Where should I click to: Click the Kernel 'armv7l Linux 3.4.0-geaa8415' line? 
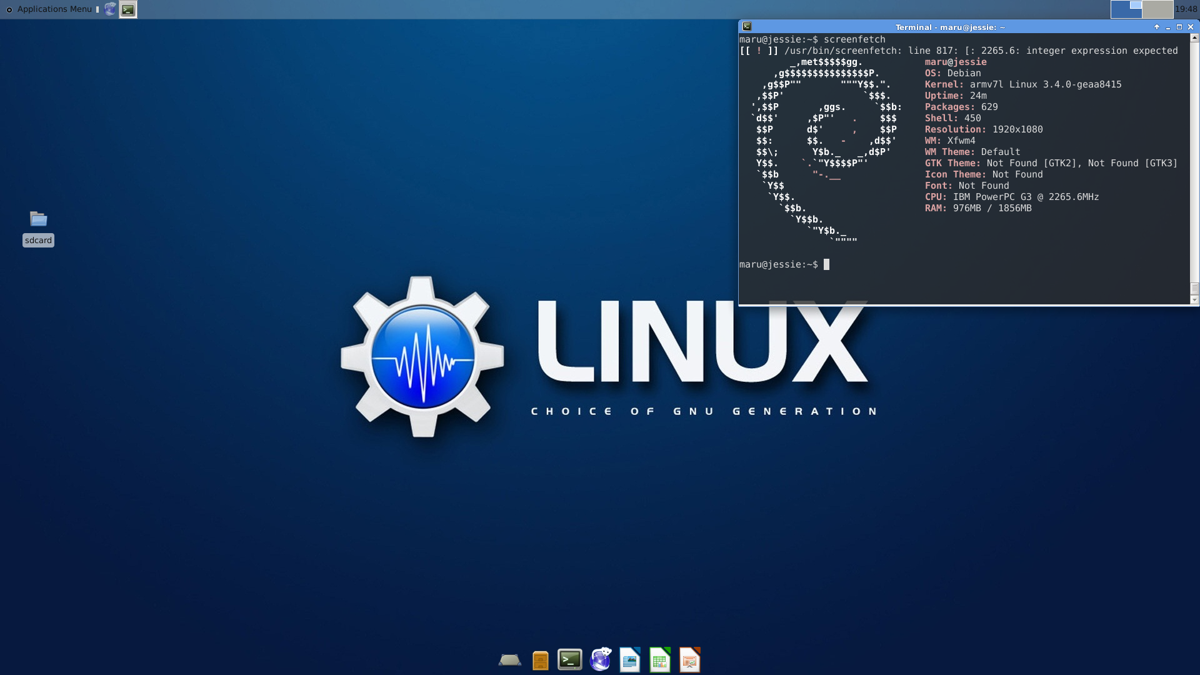pos(1023,84)
